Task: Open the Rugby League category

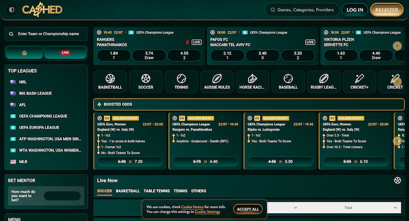Action: coord(323,82)
